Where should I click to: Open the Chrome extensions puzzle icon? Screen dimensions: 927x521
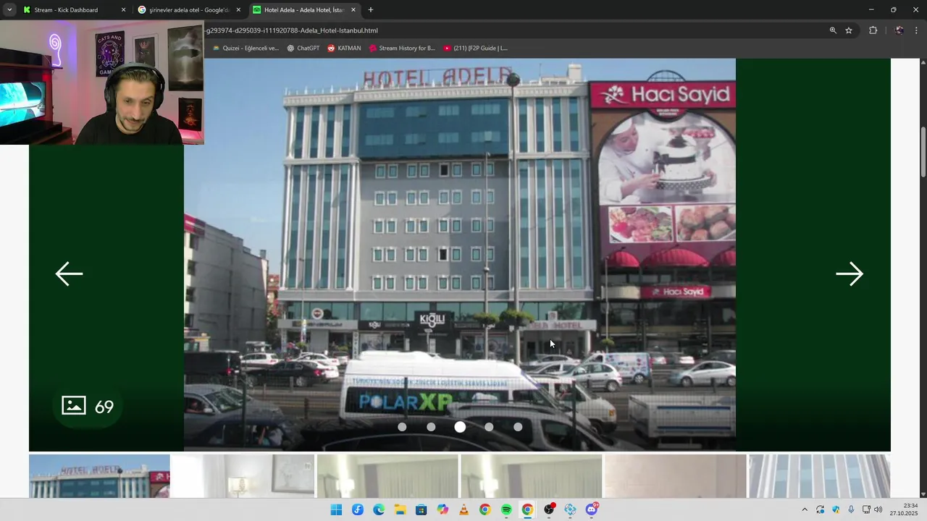pos(873,30)
